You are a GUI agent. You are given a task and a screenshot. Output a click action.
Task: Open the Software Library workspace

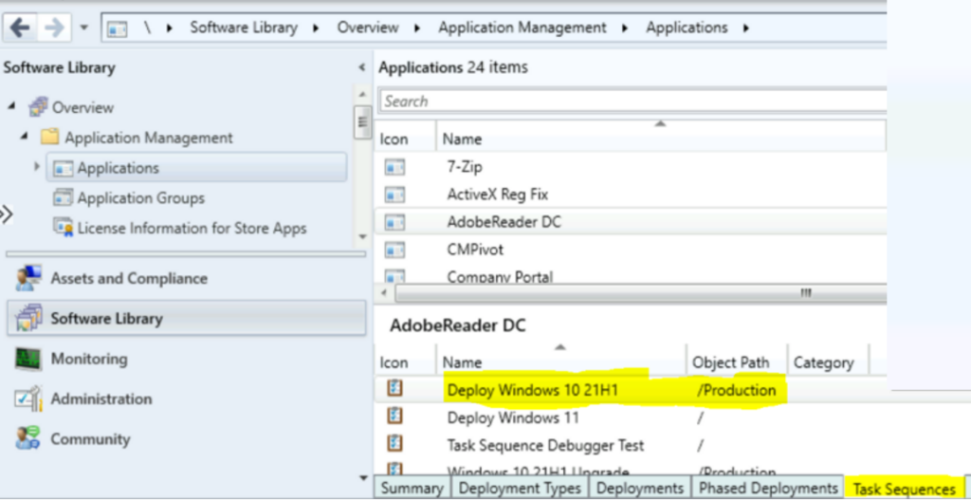(187, 319)
